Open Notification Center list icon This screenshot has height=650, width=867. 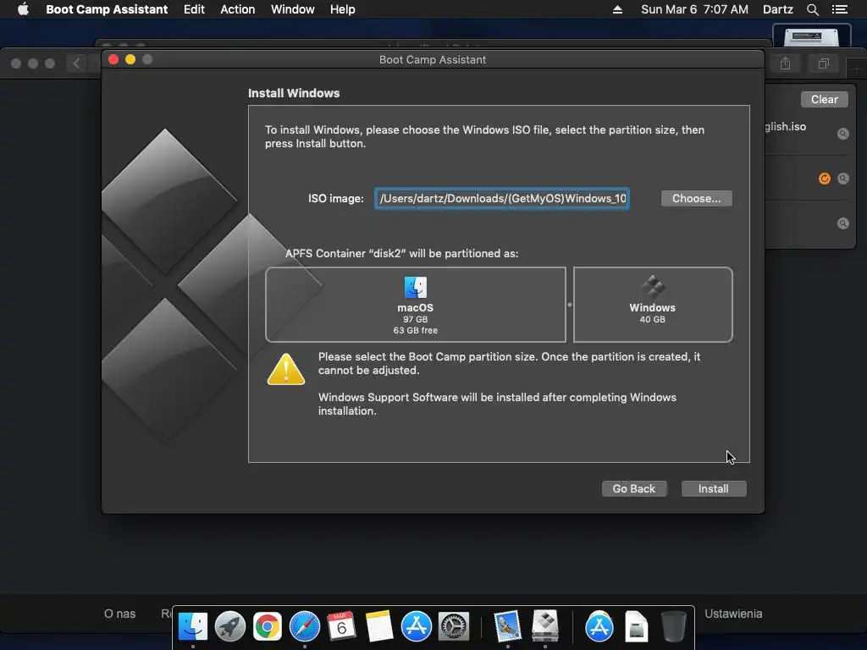click(839, 9)
